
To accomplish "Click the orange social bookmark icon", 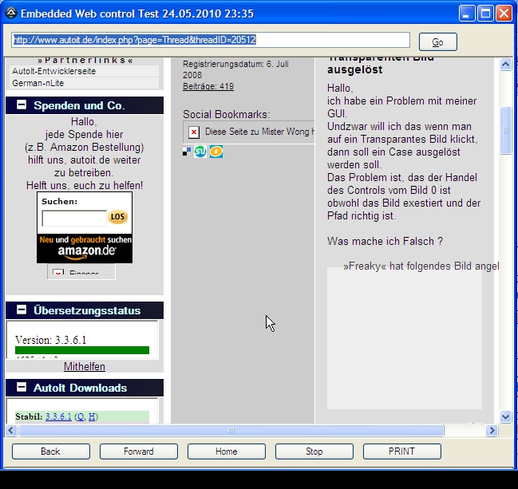I will pos(216,152).
